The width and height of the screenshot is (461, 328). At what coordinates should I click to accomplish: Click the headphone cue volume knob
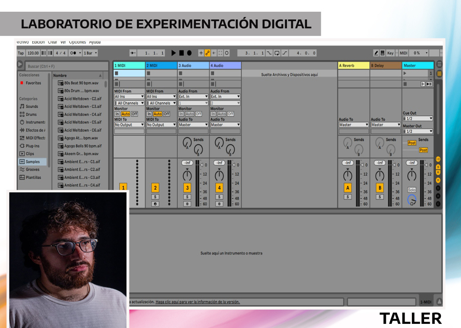pos(412,200)
